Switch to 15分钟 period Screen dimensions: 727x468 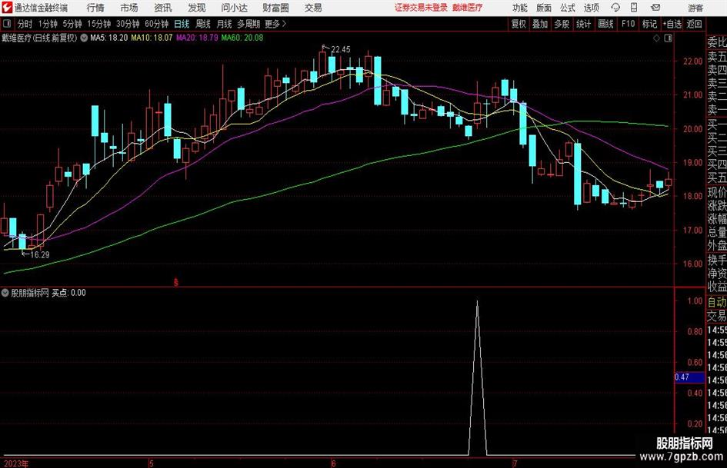(98, 24)
